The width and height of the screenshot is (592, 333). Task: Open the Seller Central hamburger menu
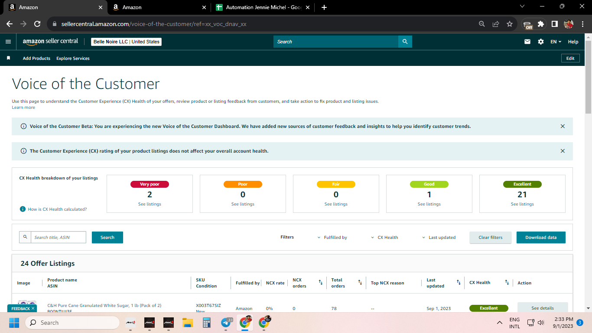point(8,42)
